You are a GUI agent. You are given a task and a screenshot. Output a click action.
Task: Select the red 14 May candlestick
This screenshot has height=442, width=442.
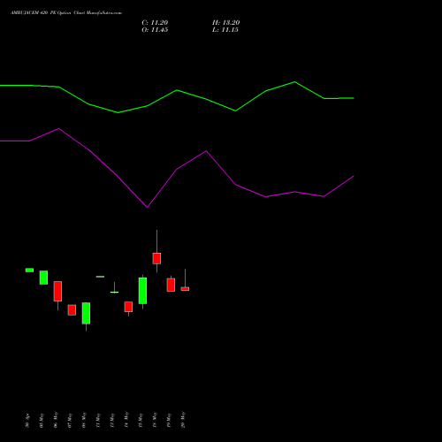coord(128,307)
